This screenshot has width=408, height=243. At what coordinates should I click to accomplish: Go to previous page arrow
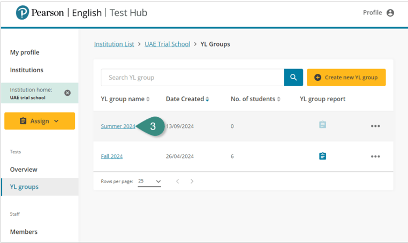178,181
